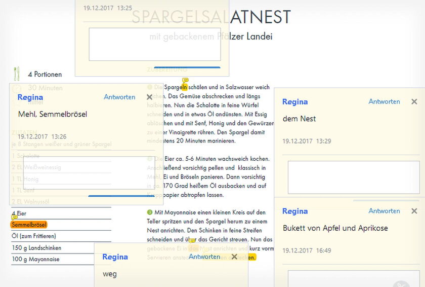
Task: Click blue bar under top comment field
Action: click(x=187, y=67)
